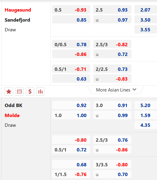Bet Odd BK win at 5.20
This screenshot has height=180, width=157.
point(146,105)
